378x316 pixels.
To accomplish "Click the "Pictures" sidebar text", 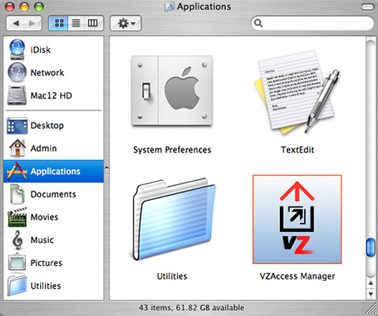I will (x=47, y=263).
